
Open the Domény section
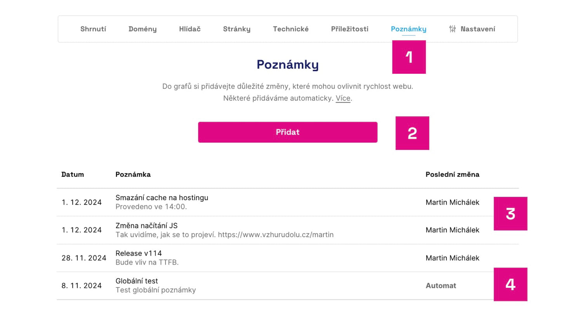tap(142, 29)
